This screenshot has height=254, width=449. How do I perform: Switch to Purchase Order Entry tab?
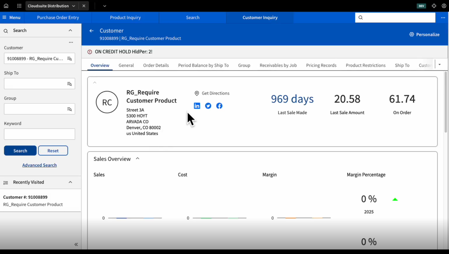58,17
